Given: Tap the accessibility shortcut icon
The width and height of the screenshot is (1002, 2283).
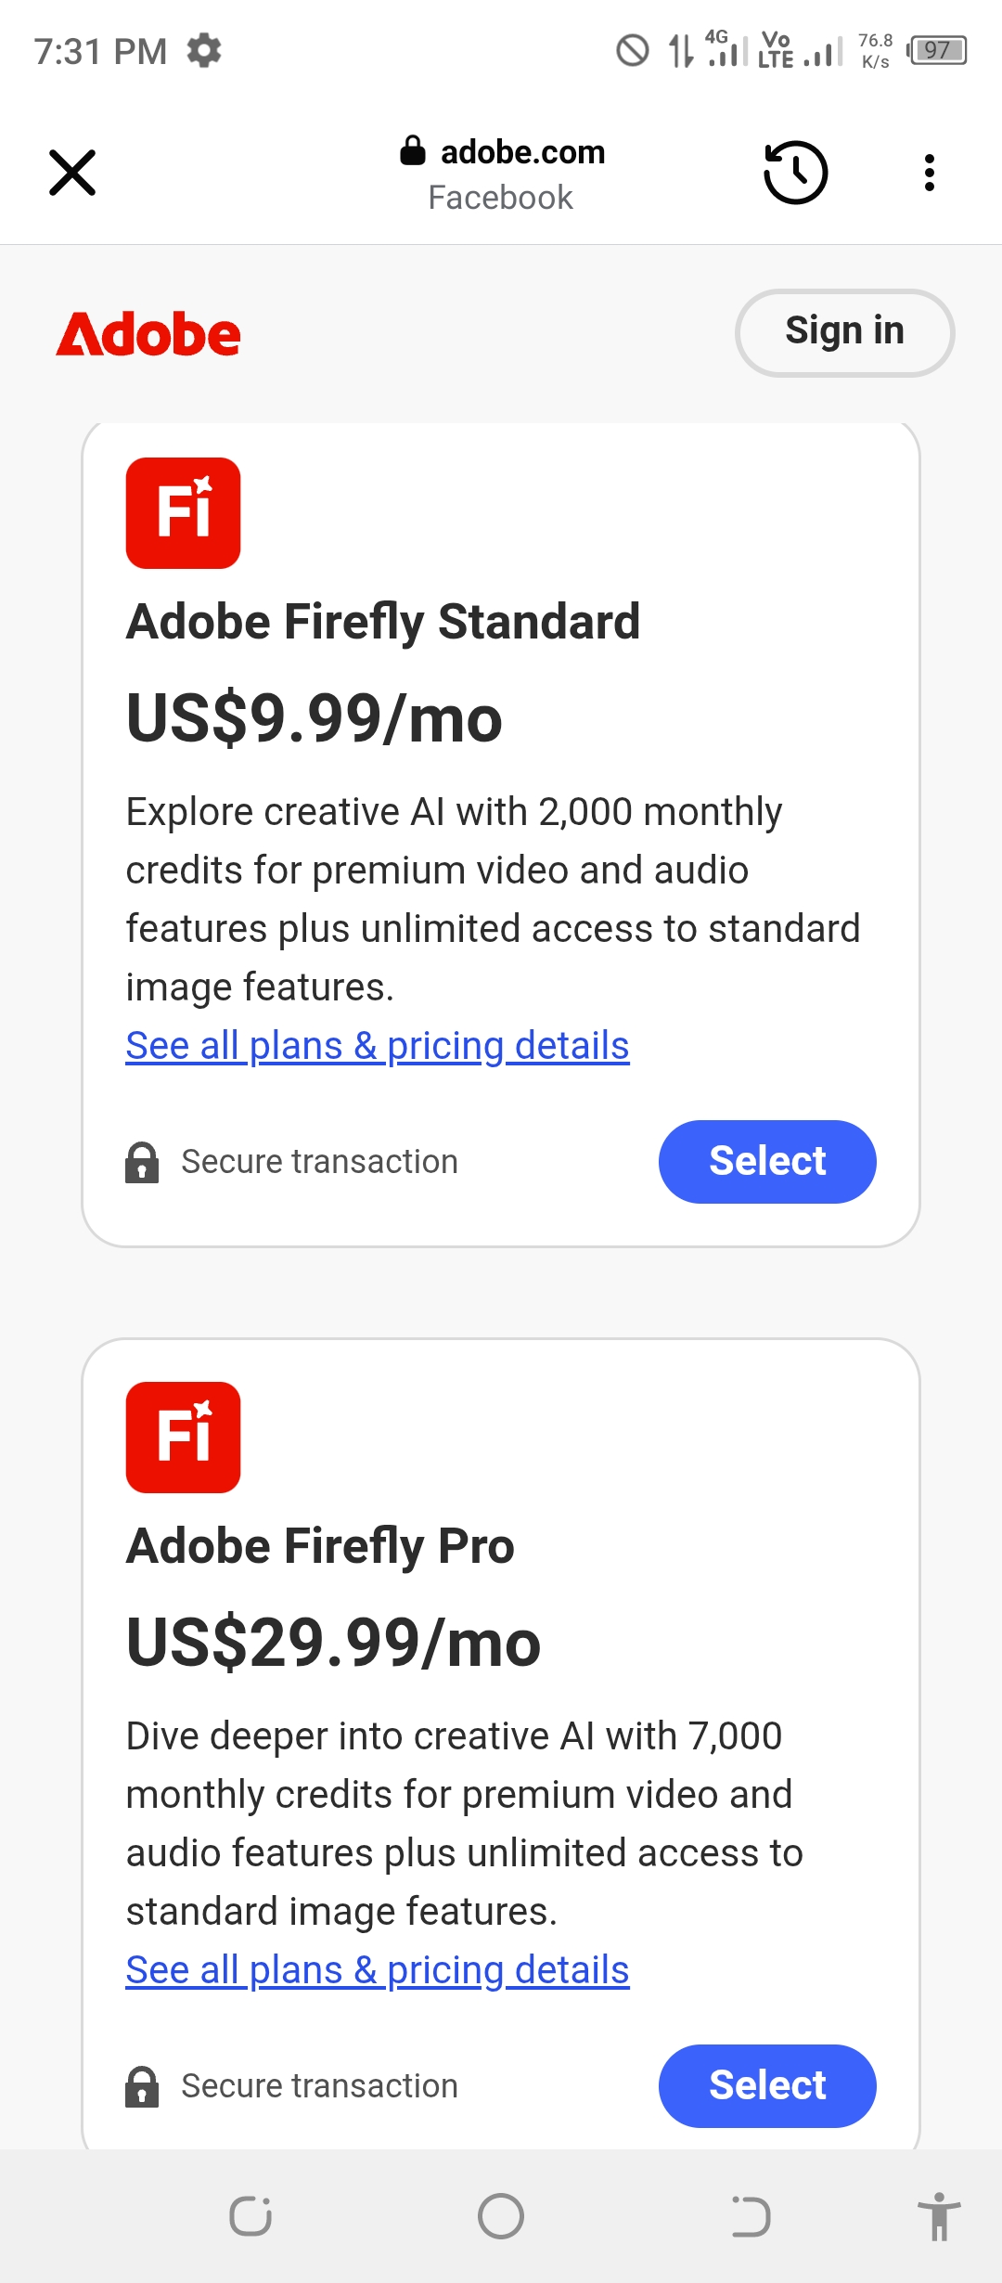Looking at the screenshot, I should click(939, 2216).
